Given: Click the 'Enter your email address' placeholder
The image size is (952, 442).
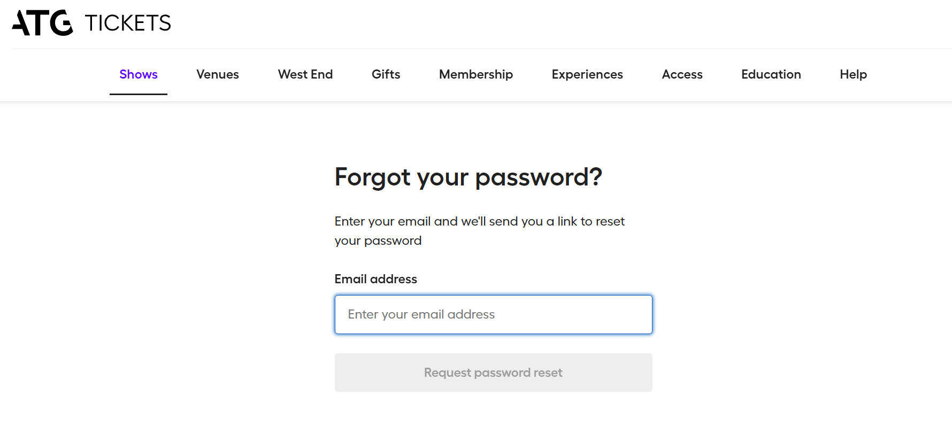Looking at the screenshot, I should click(x=421, y=315).
